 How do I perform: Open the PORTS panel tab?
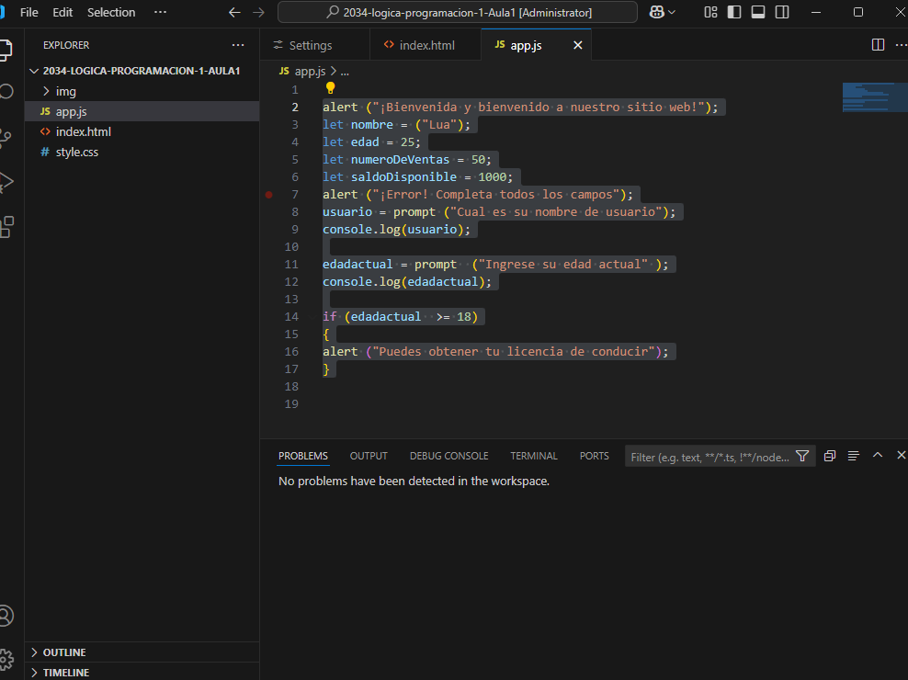594,456
